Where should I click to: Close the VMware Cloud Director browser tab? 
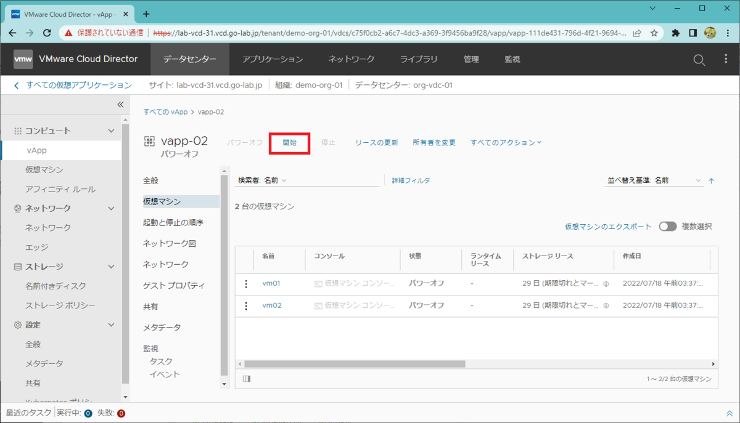coord(126,14)
